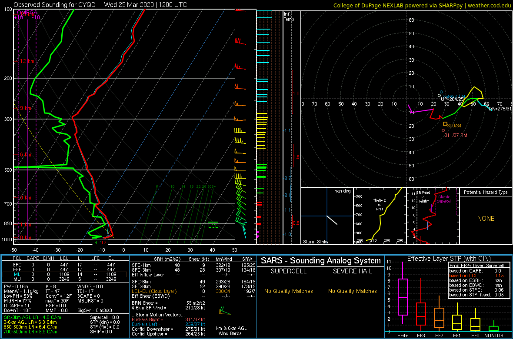The width and height of the screenshot is (513, 339).
Task: Click the Observed Sounding for CYQD title
Action: tap(100, 5)
